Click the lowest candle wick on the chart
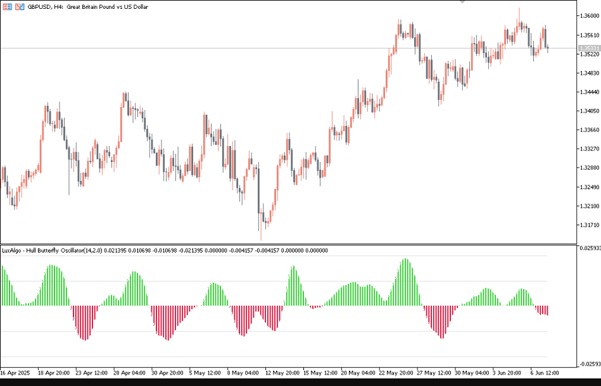 (260, 237)
